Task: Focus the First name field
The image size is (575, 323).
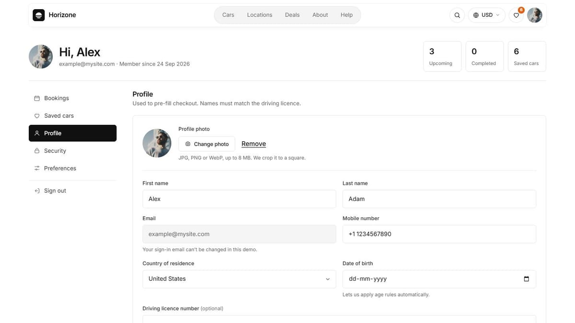Action: pos(239,199)
